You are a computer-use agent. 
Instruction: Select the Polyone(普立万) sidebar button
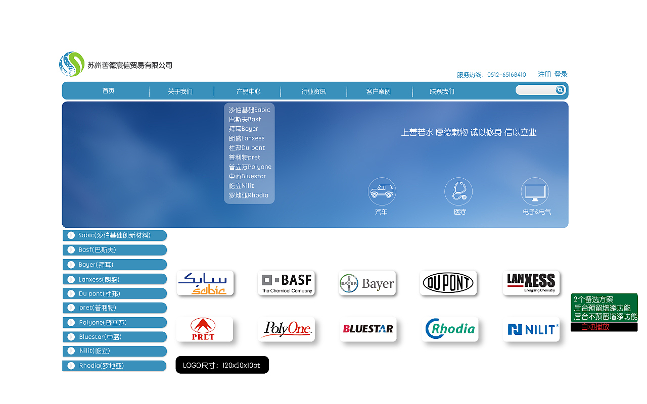coord(114,322)
